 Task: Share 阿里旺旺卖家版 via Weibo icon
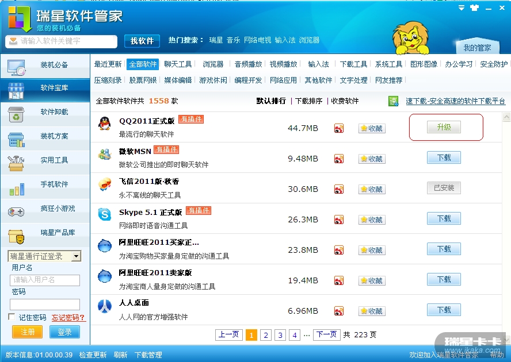coord(339,280)
